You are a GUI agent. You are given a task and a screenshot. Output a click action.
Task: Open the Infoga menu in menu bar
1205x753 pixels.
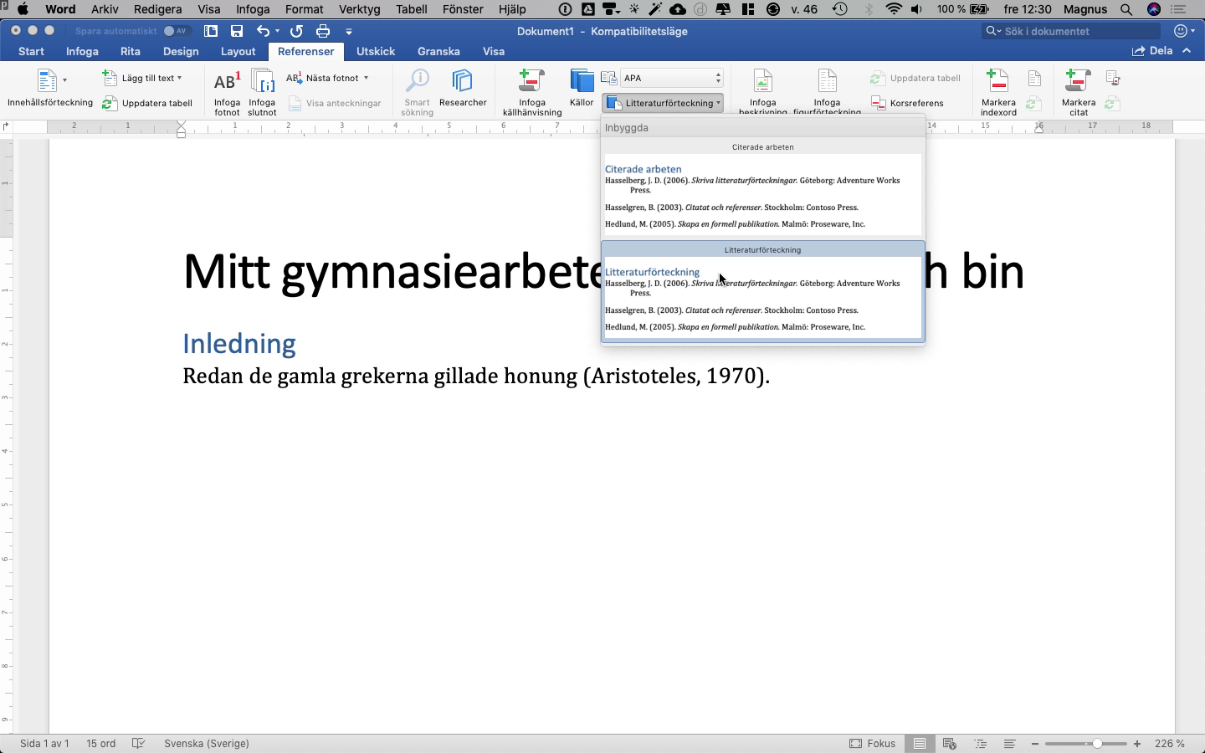(x=252, y=9)
